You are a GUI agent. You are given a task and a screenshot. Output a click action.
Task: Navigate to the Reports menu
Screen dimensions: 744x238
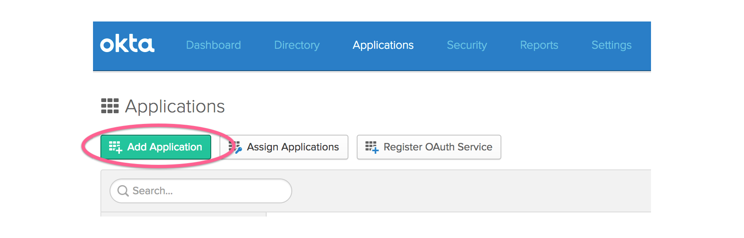[539, 45]
